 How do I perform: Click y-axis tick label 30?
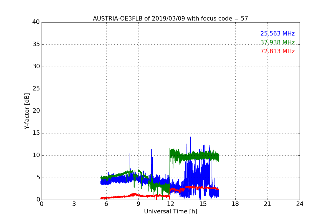[x=36, y=67]
